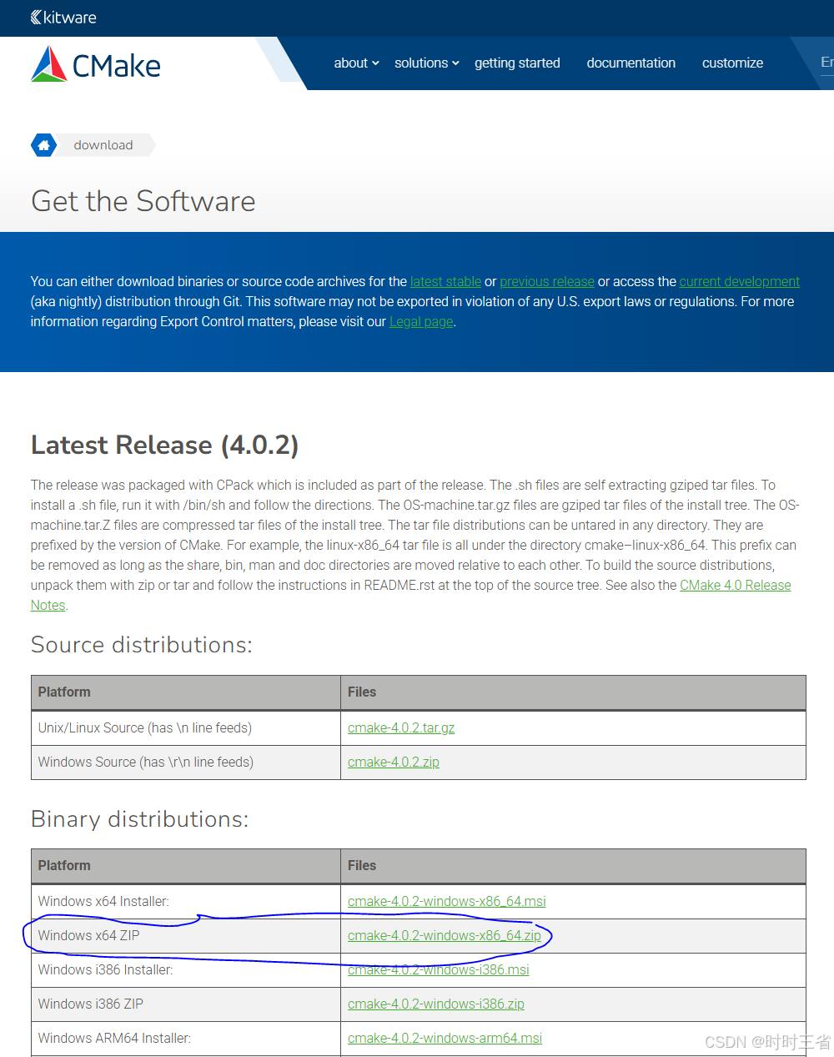834x1057 pixels.
Task: Open CMake 4.0 Release Notes link
Action: point(735,586)
